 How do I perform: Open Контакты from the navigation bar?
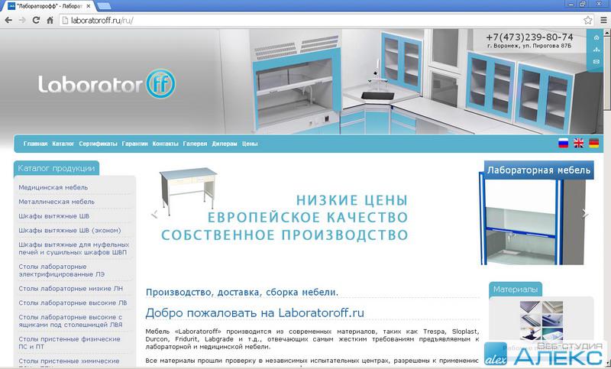coord(165,144)
